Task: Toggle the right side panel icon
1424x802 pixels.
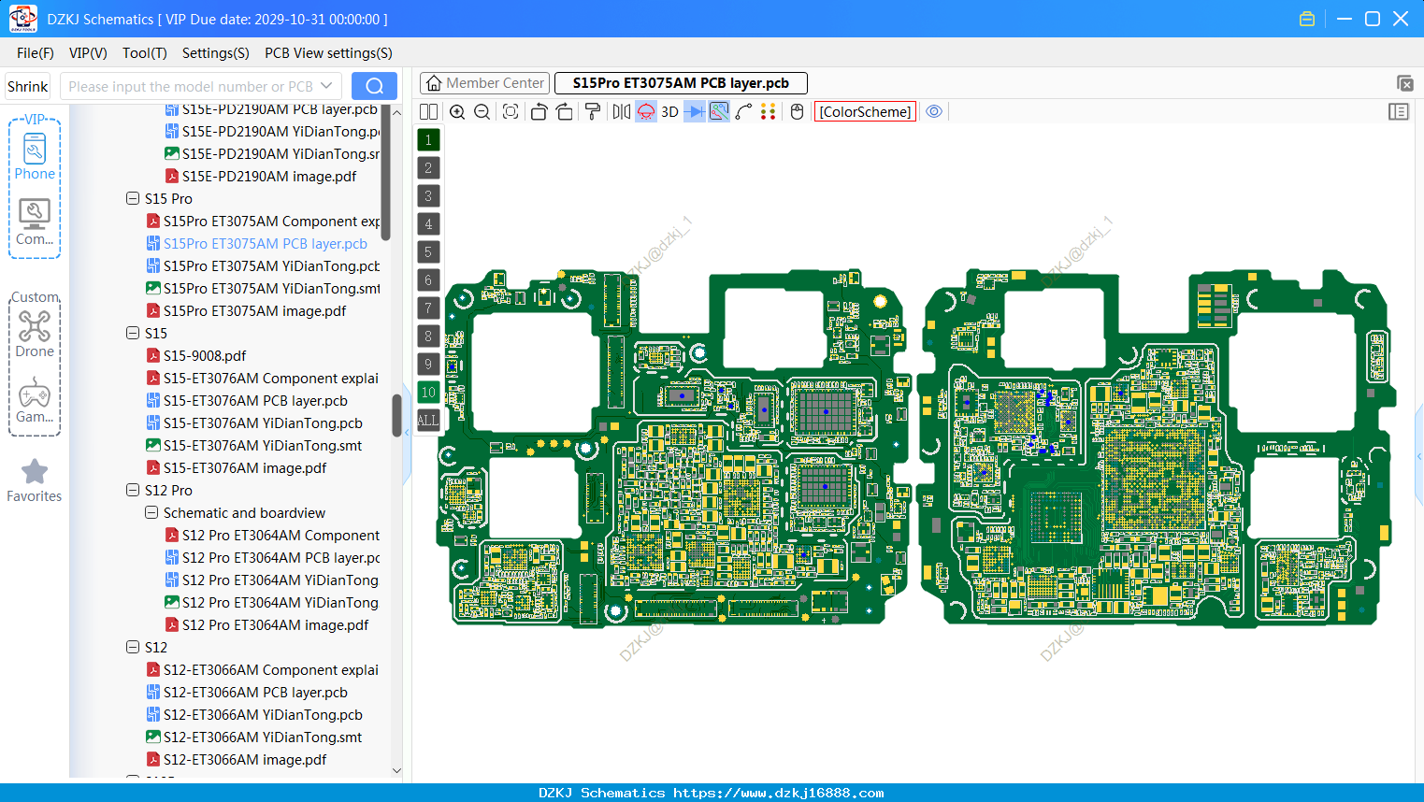Action: point(1399,112)
